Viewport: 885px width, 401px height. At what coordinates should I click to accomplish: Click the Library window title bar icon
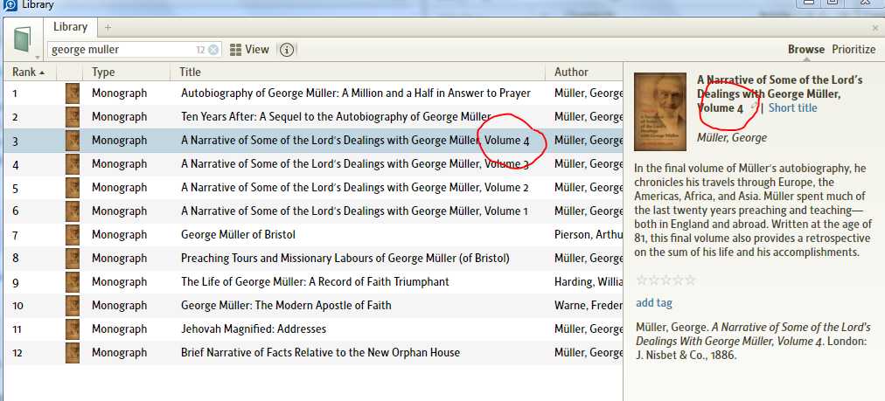(x=10, y=4)
